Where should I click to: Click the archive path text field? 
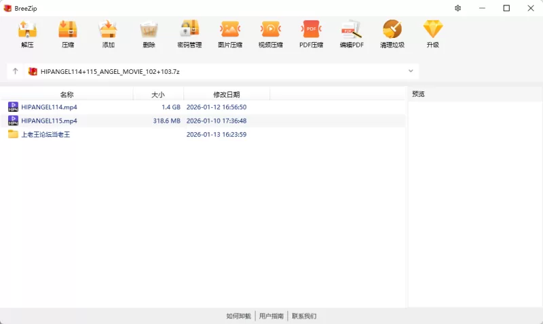(222, 71)
